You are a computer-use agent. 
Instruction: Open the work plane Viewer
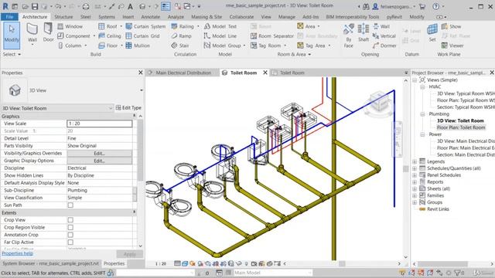[452, 46]
